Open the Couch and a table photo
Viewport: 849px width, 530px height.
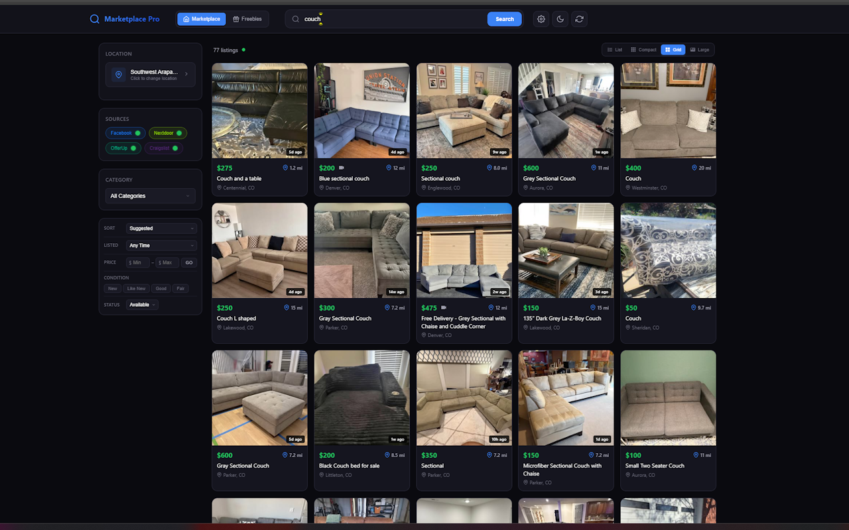point(259,111)
